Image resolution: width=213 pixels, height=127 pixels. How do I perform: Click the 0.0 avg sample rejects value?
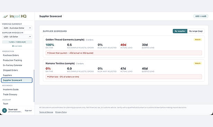[x=69, y=69]
